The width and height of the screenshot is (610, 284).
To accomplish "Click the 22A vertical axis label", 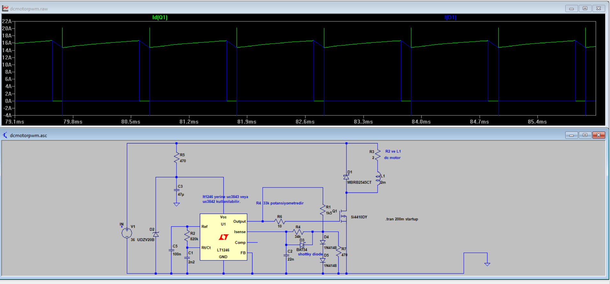I will (x=7, y=21).
